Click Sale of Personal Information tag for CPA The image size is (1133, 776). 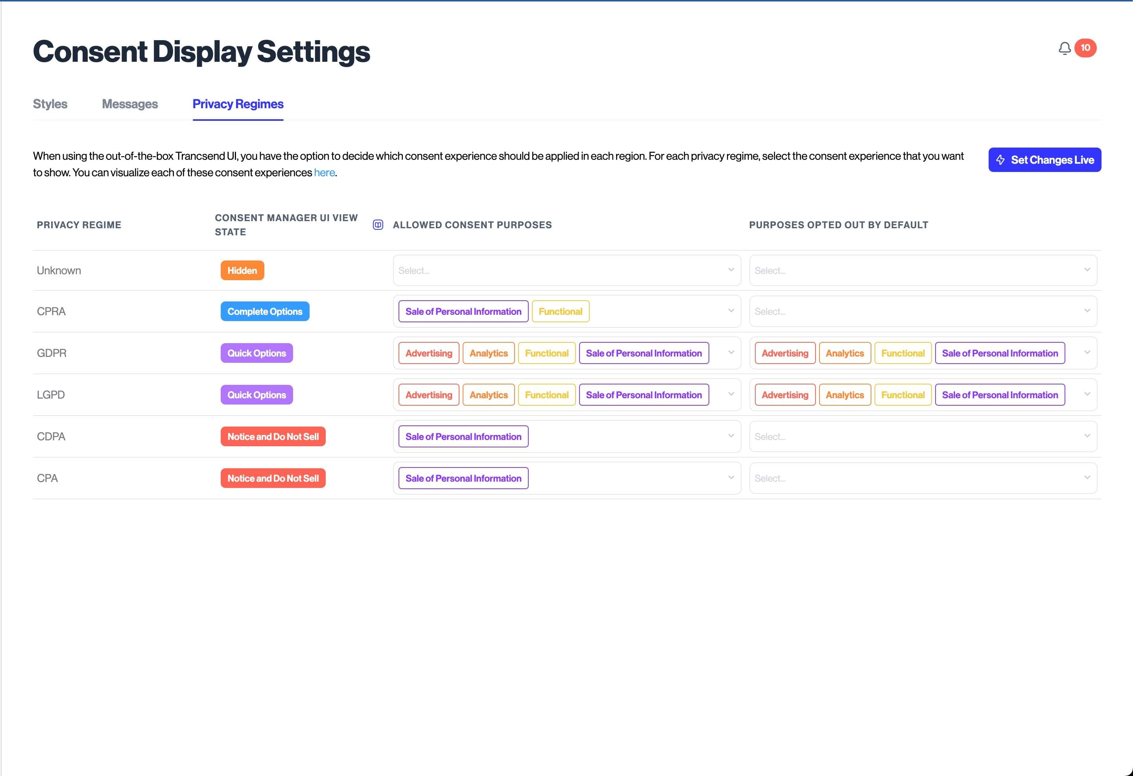[463, 479]
